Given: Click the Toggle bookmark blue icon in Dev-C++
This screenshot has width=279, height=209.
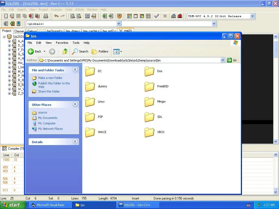Looking at the screenshot, I should coord(19,24).
